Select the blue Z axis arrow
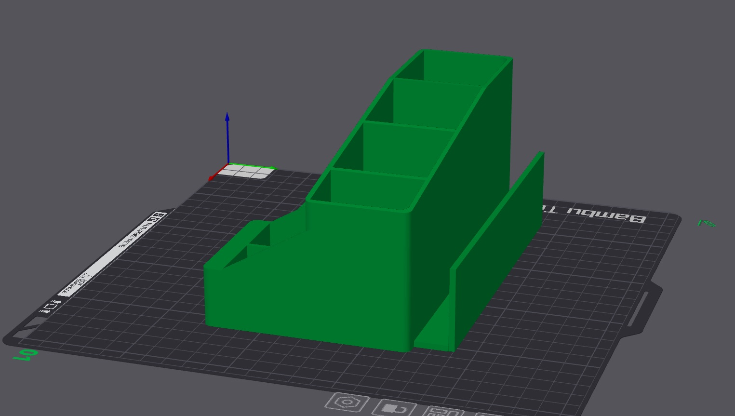Screen dimensions: 735x416 tap(227, 137)
